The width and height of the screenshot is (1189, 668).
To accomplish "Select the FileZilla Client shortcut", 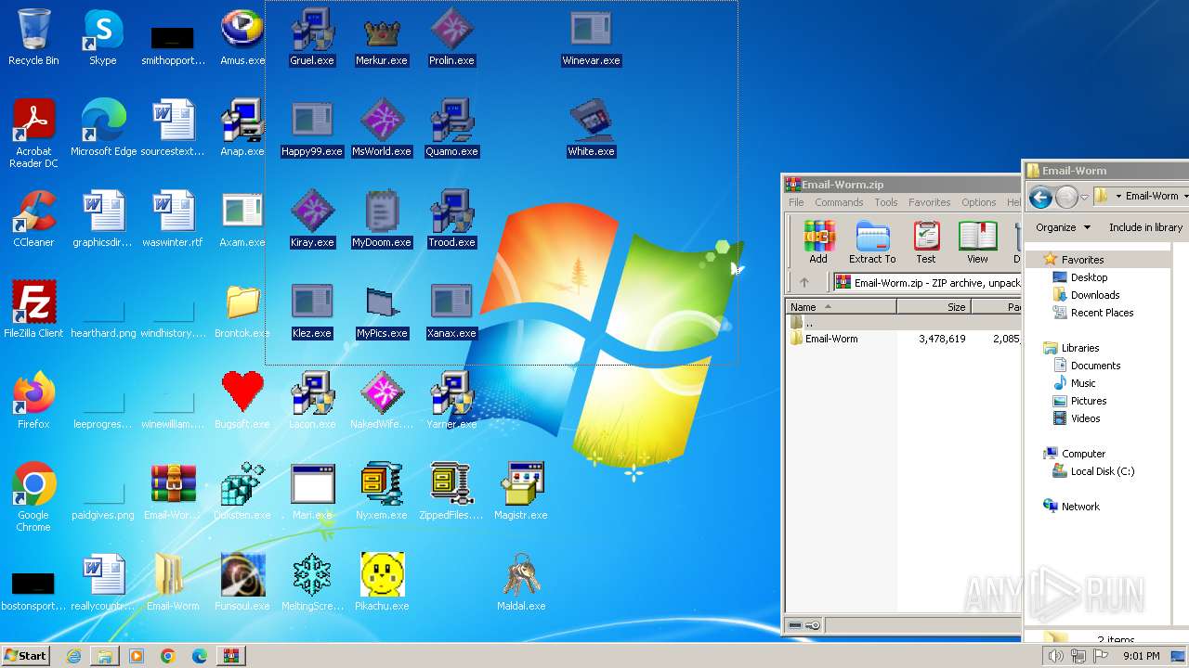I will coord(33,311).
